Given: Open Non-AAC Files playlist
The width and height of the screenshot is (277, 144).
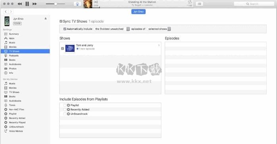Looking at the screenshot, I should 16,109.
